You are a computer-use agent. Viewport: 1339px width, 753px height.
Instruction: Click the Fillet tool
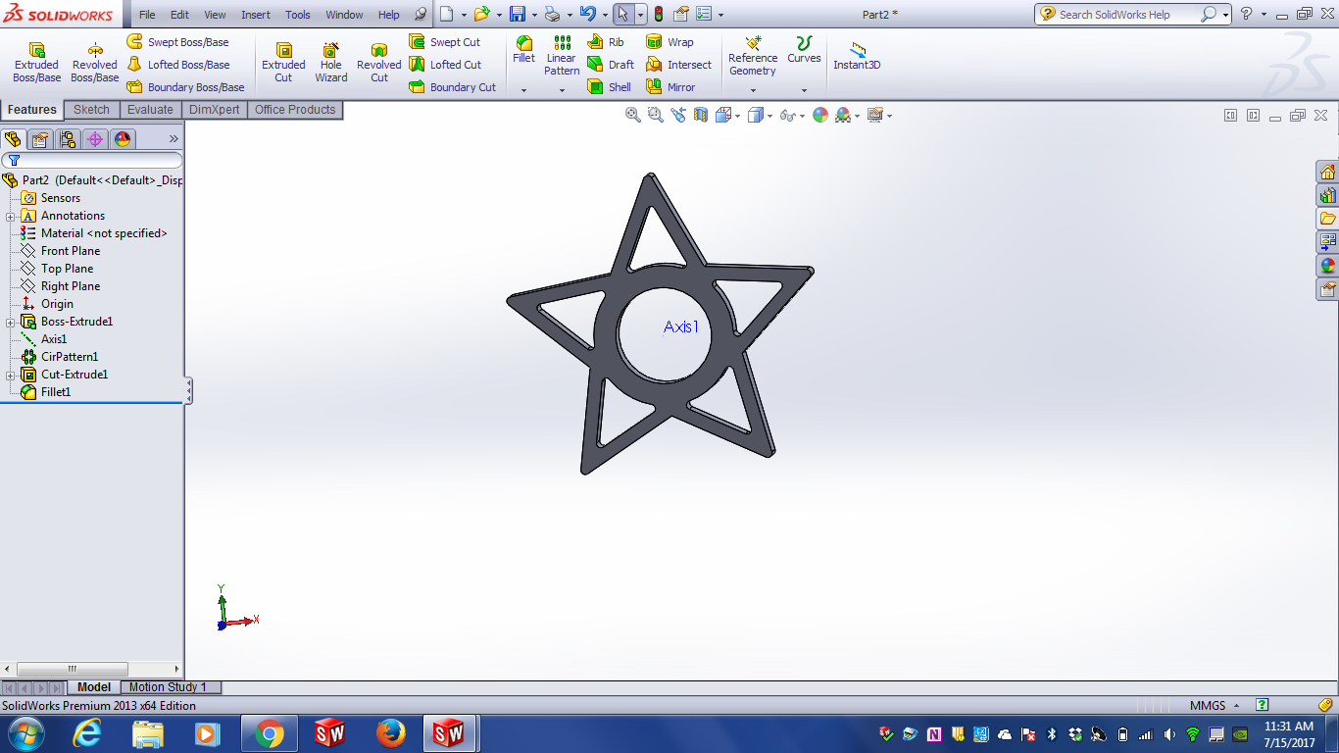coord(524,49)
